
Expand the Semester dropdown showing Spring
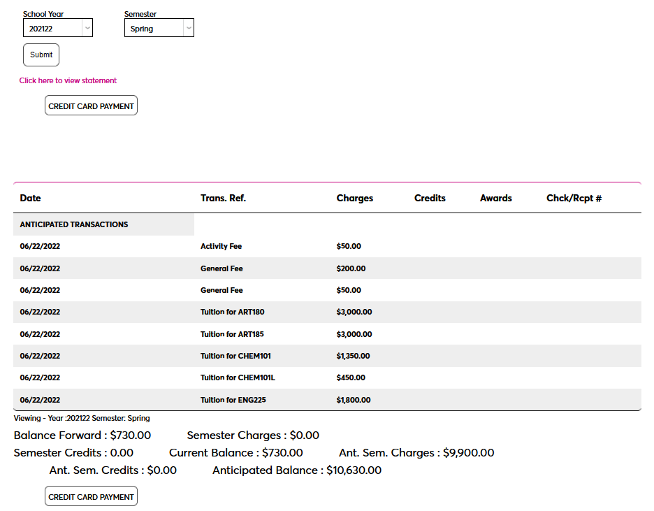pyautogui.click(x=159, y=29)
